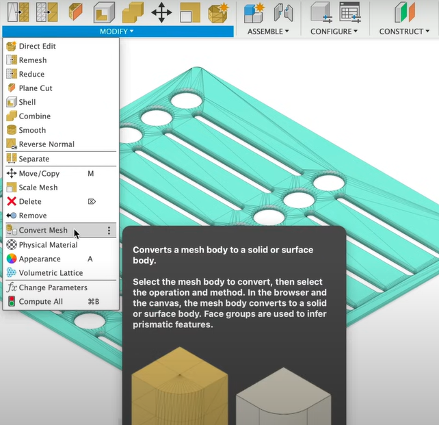The image size is (439, 425).
Task: Click the Remesh icon in the toolbar
Action: point(18,12)
